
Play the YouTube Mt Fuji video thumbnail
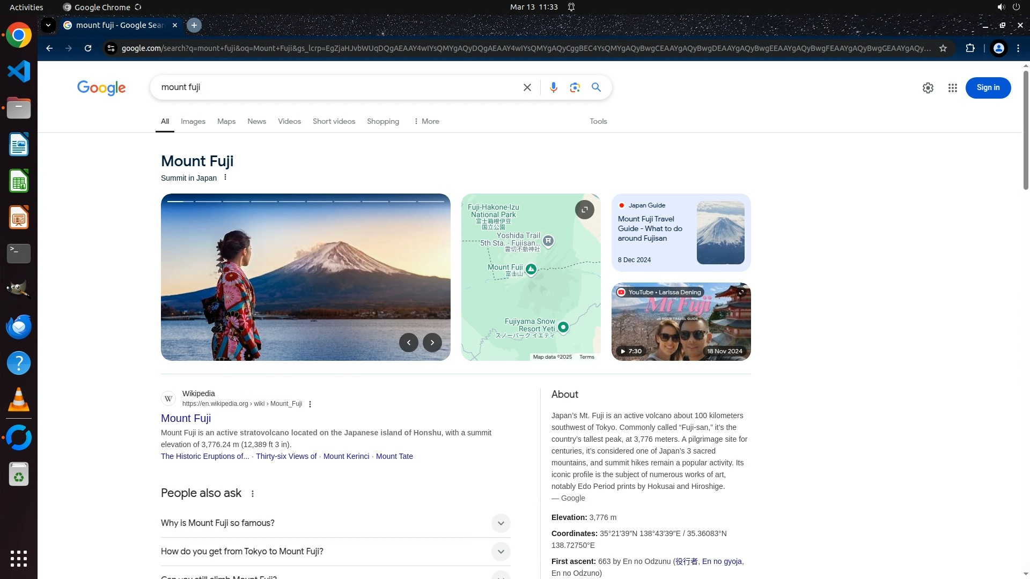coord(681,322)
